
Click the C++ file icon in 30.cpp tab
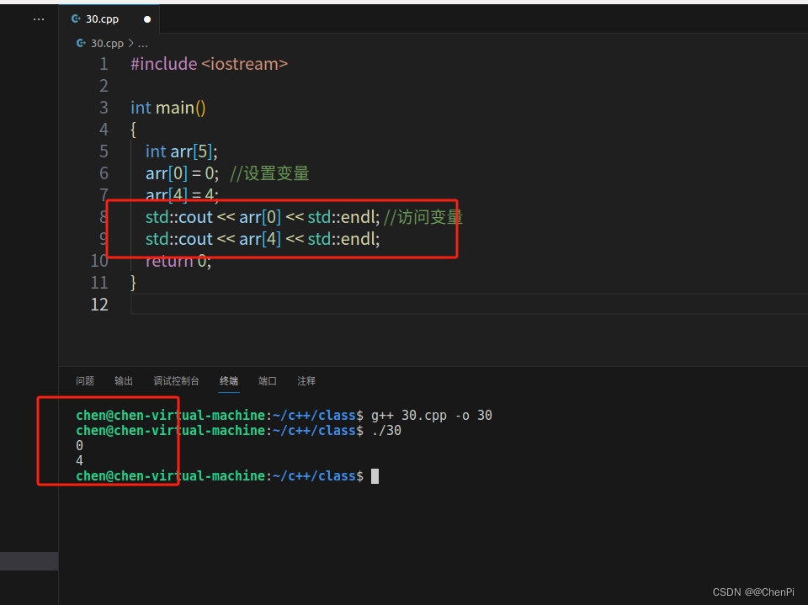tap(77, 19)
